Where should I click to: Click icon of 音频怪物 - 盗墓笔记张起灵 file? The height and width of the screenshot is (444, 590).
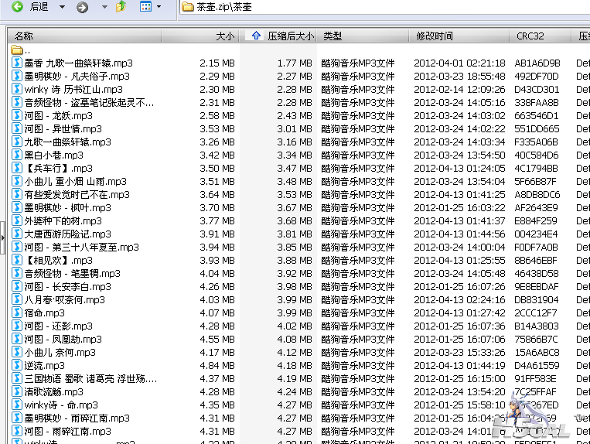tap(16, 102)
